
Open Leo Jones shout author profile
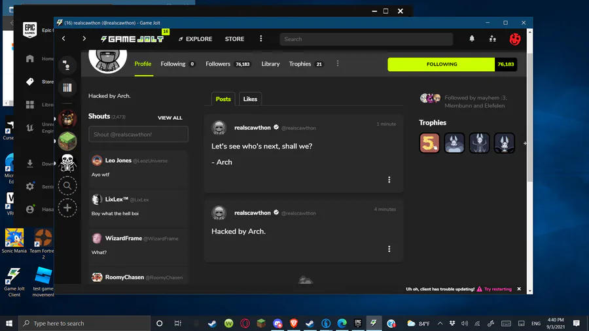coord(118,160)
